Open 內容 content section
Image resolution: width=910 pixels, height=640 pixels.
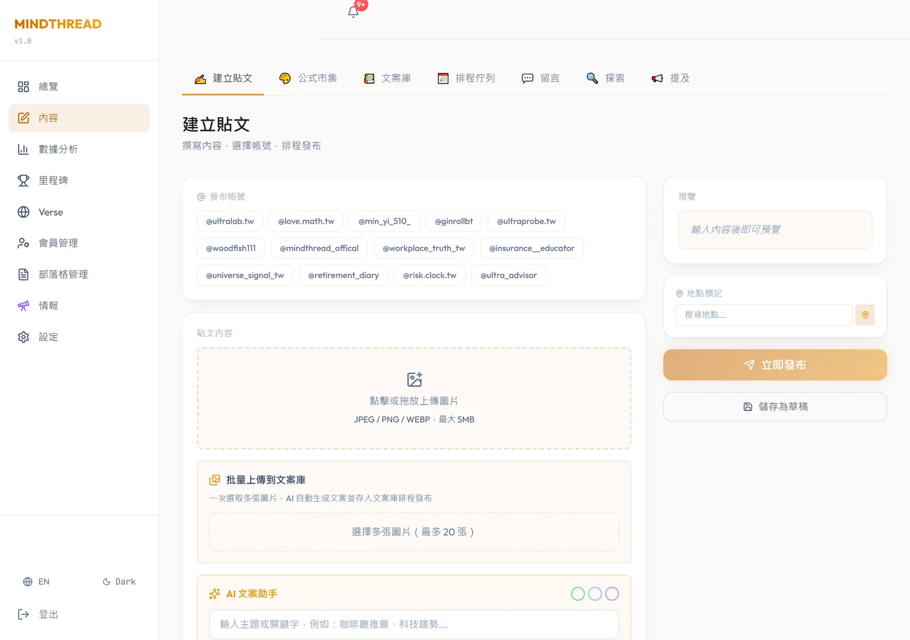coord(79,118)
